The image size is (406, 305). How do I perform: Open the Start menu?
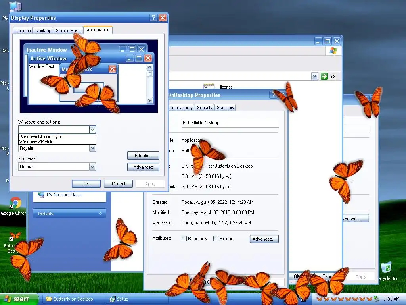click(19, 299)
